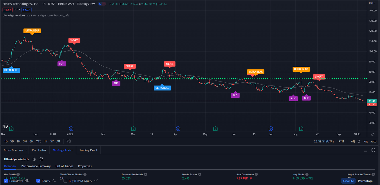Click the earnings marker near March
The image size is (380, 185).
click(133, 129)
